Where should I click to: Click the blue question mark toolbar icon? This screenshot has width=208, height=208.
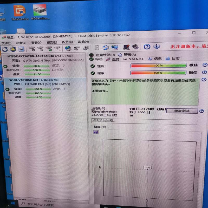pos(147,47)
